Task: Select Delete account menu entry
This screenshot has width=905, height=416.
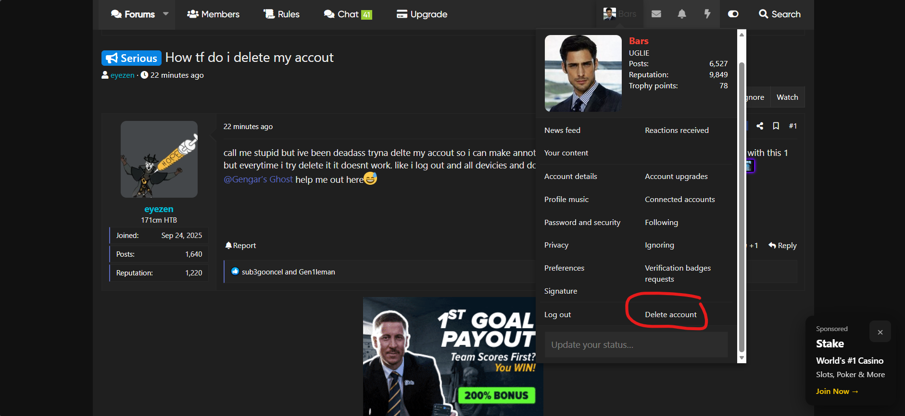Action: coord(670,314)
